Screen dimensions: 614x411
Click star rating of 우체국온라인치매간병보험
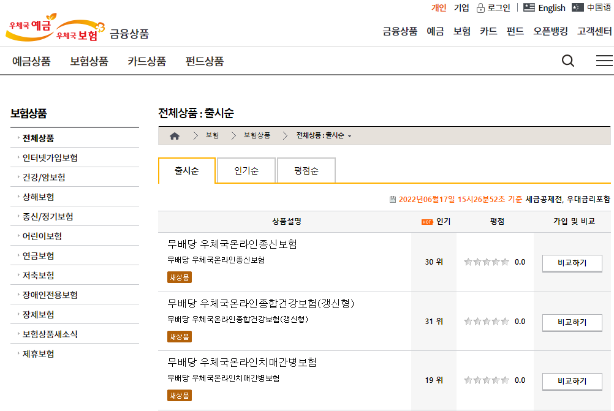[487, 380]
